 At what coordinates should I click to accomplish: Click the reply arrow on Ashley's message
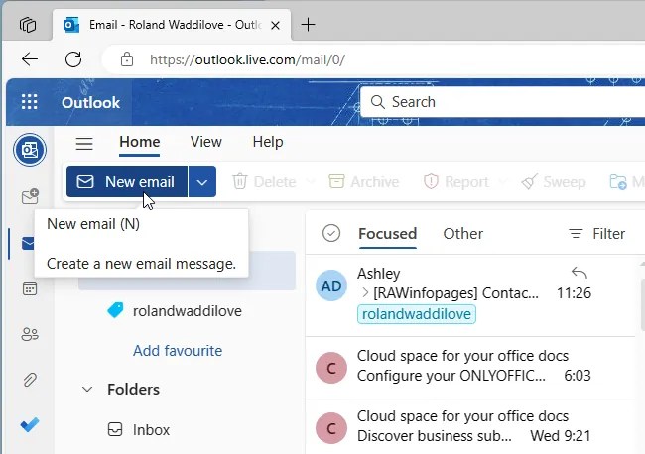(580, 273)
